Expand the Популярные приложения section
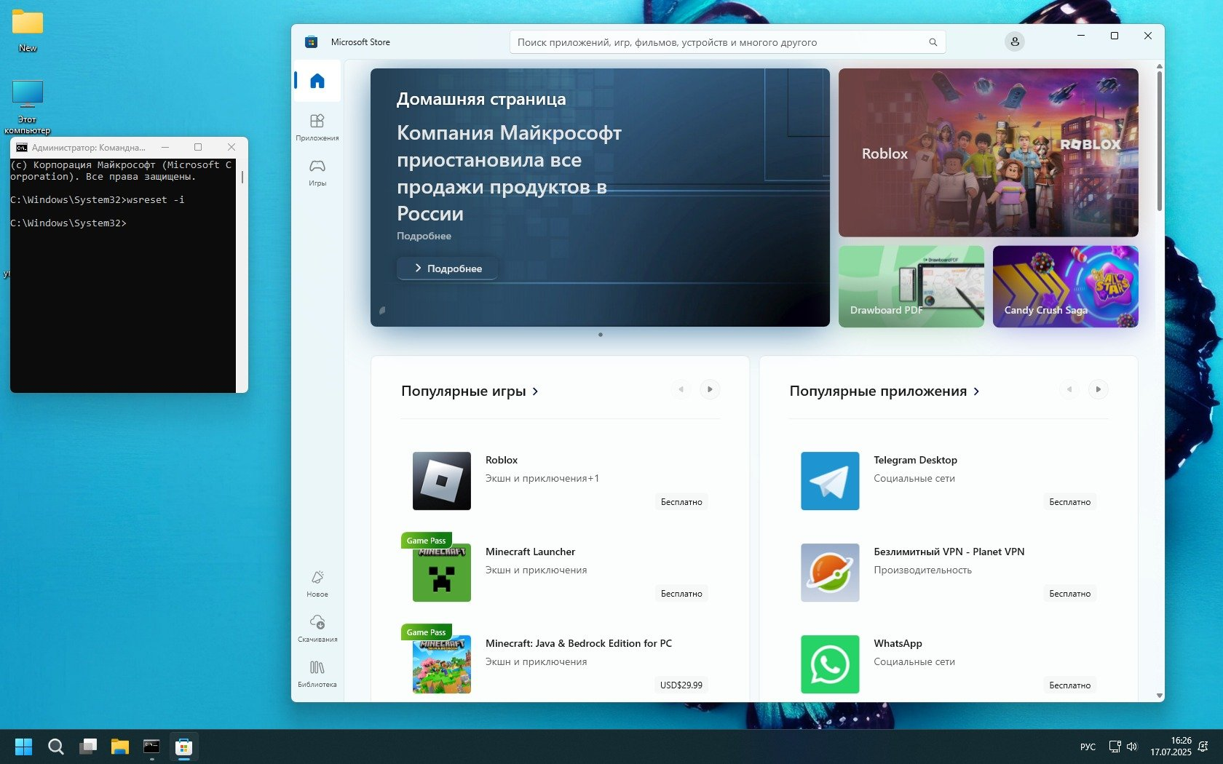The width and height of the screenshot is (1223, 764). click(x=884, y=391)
